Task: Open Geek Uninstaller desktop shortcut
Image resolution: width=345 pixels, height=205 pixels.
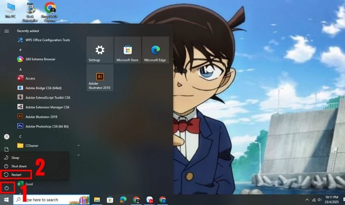Action: [x=30, y=12]
